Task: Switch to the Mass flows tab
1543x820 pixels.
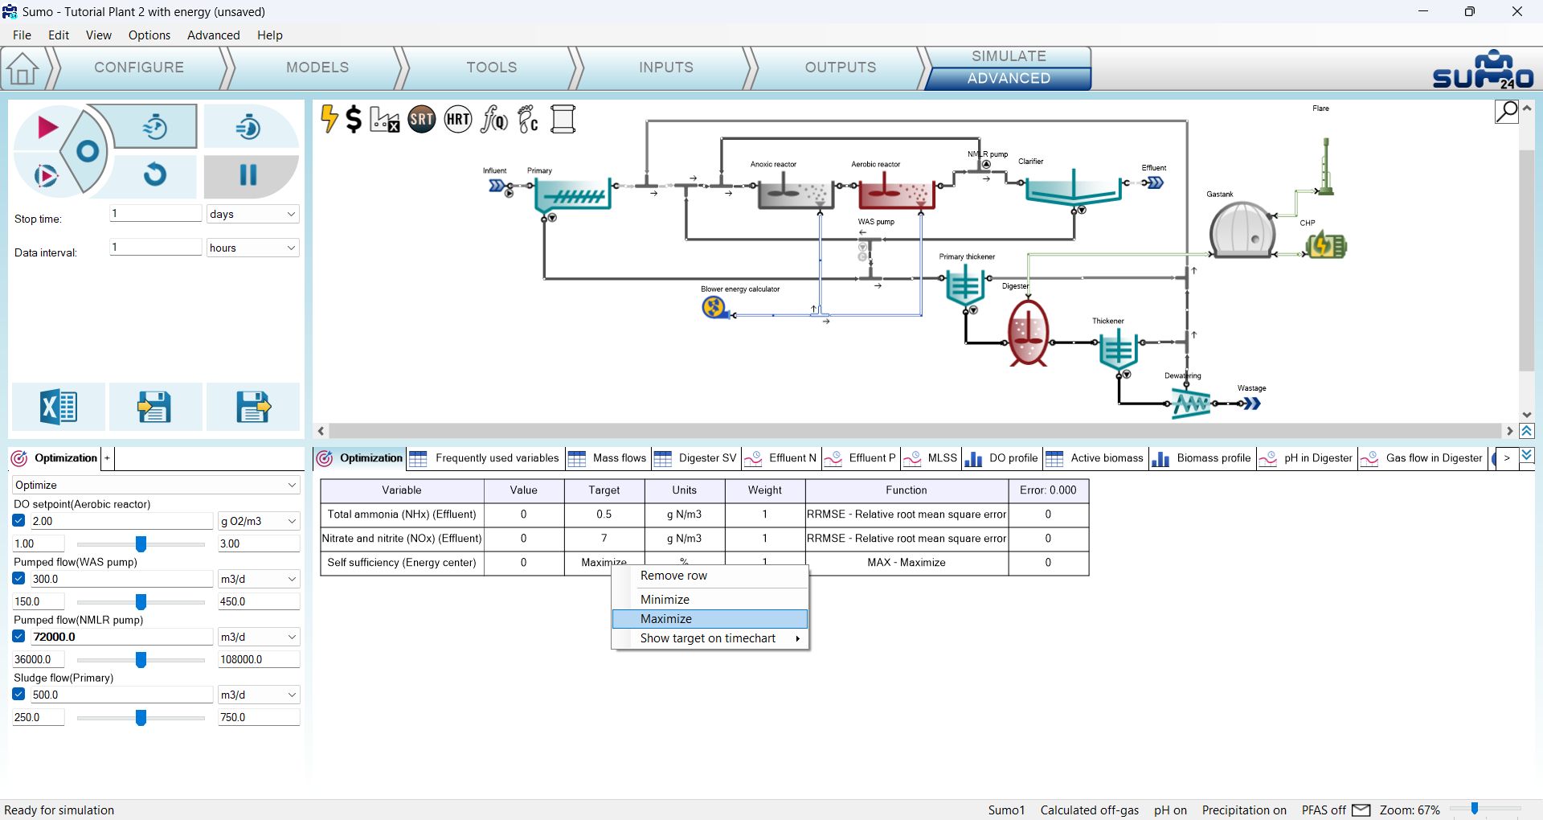Action: tap(608, 458)
